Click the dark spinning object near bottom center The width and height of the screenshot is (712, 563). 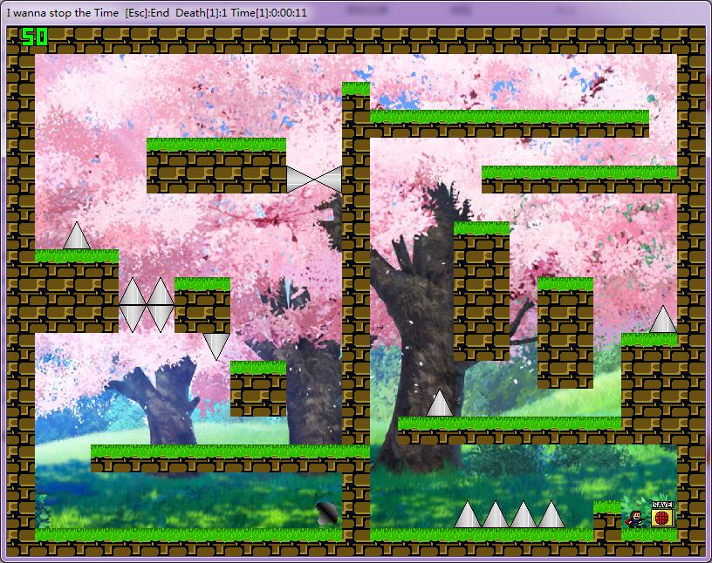point(327,514)
